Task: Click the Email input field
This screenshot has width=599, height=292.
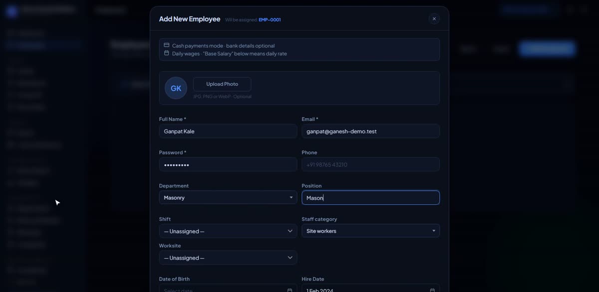Action: [x=370, y=131]
